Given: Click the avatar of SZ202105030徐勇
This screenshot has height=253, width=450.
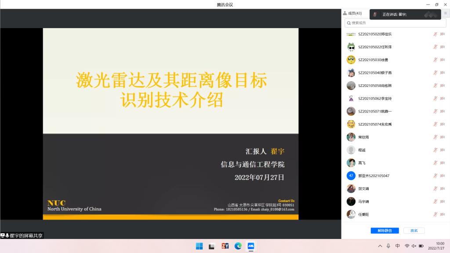Looking at the screenshot, I should point(351,60).
